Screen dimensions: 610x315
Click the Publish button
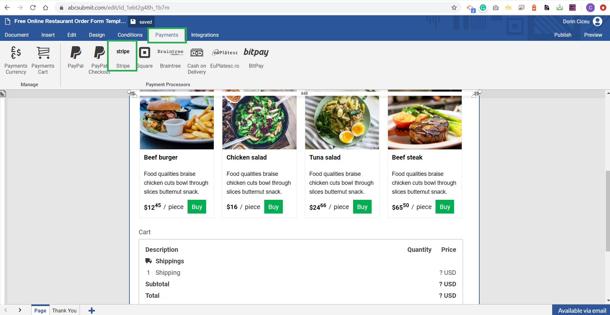coord(562,35)
